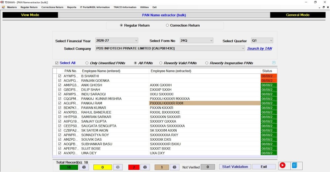Play the red video tutorial icon

282,165
